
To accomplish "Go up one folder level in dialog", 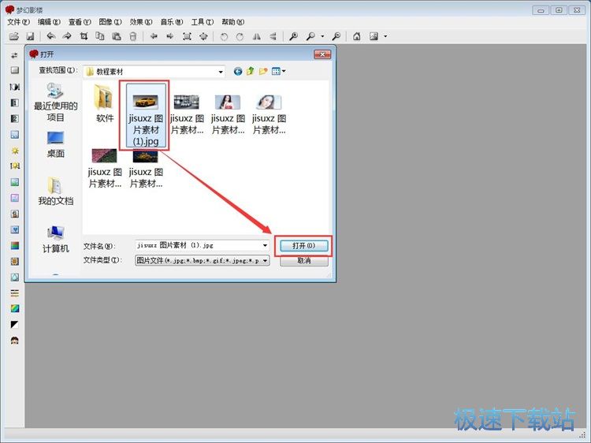I will (250, 71).
